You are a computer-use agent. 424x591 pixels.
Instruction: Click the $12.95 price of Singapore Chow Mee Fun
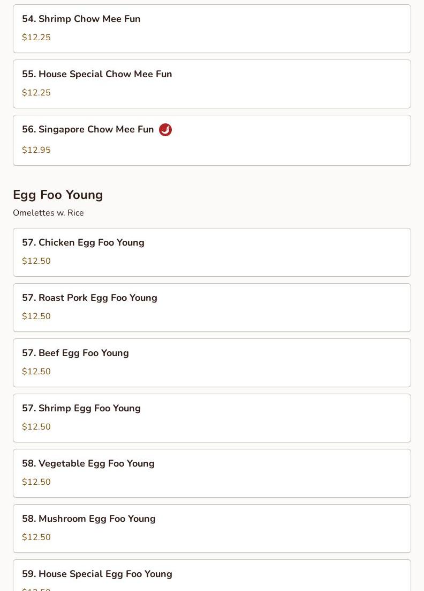pos(36,150)
